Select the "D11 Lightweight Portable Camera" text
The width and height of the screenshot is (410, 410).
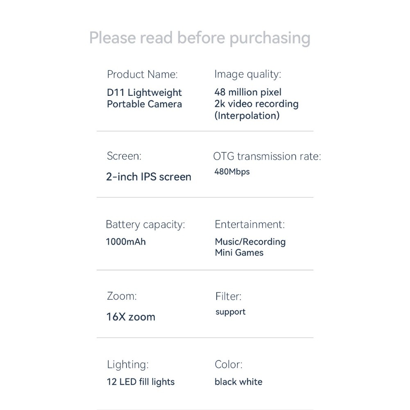point(144,98)
